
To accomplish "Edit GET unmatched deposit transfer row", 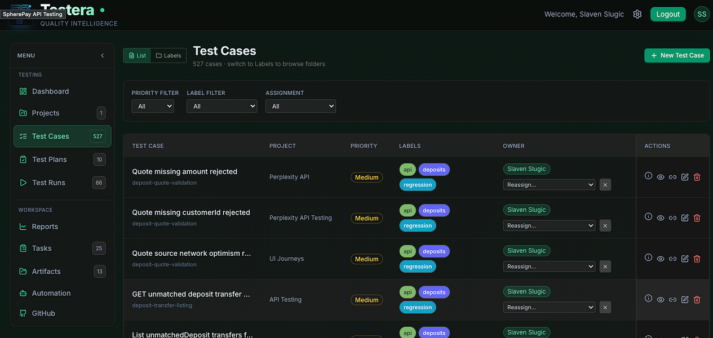I will click(x=685, y=300).
